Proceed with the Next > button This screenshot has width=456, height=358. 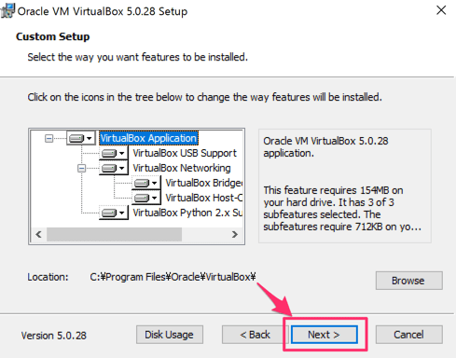click(325, 335)
